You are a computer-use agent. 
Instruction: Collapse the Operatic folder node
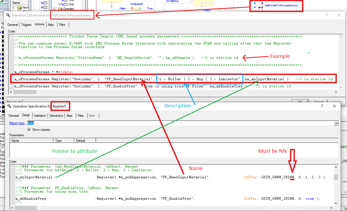tap(54, 9)
